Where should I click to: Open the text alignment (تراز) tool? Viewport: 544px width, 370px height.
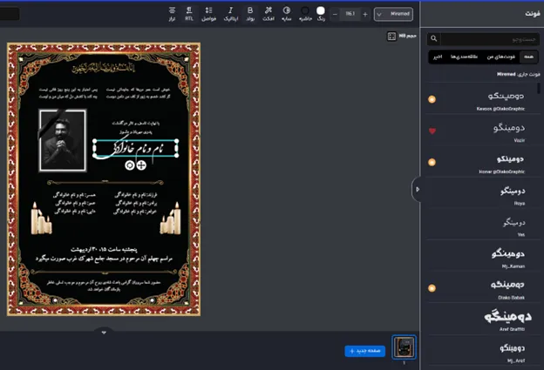(x=172, y=13)
